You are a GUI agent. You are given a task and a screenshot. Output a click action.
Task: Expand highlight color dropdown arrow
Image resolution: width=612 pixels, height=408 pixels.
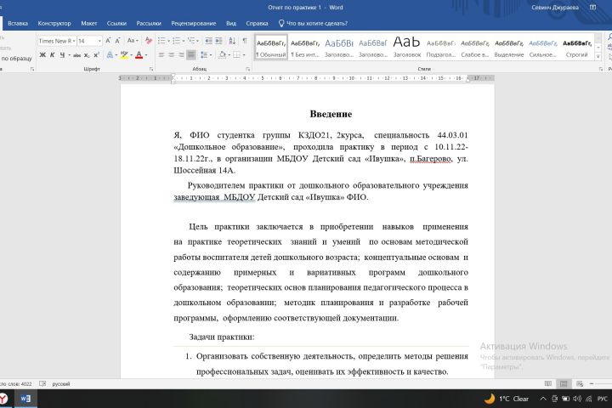click(x=131, y=55)
